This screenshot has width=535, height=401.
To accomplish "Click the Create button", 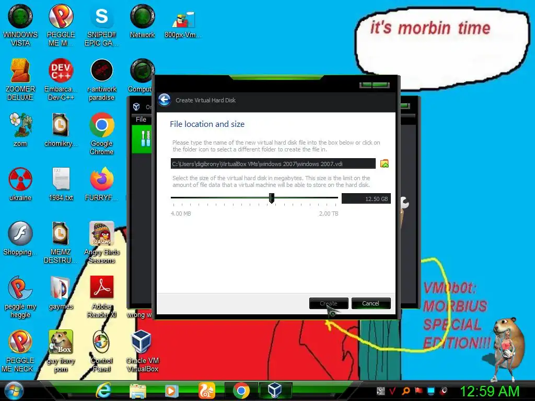I will click(329, 303).
